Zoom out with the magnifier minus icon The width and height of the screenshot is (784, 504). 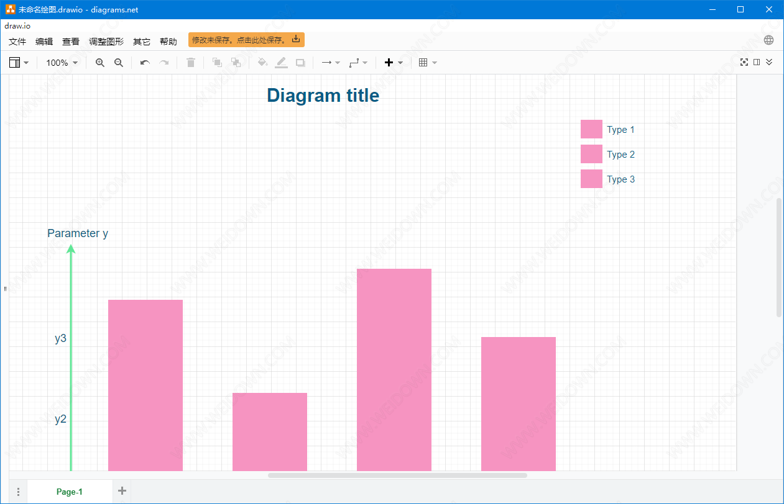[x=119, y=63]
